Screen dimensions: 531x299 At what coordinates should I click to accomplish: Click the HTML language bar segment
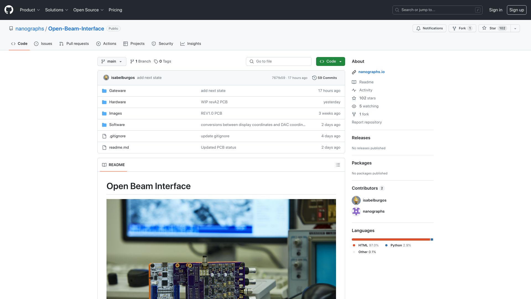391,239
